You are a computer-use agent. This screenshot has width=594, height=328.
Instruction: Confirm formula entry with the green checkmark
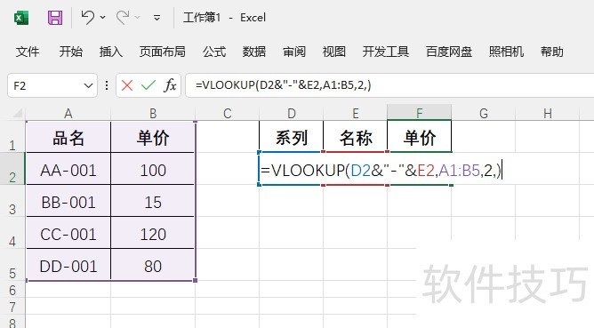click(x=148, y=85)
